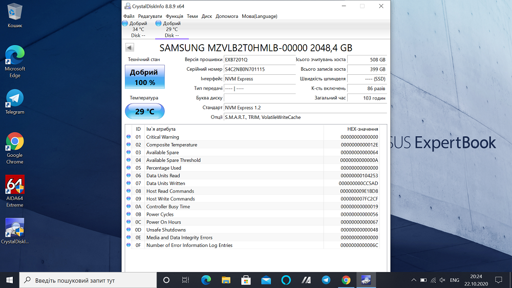Image resolution: width=512 pixels, height=288 pixels.
Task: Select the second disk tab showing 29 °C
Action: tap(172, 29)
